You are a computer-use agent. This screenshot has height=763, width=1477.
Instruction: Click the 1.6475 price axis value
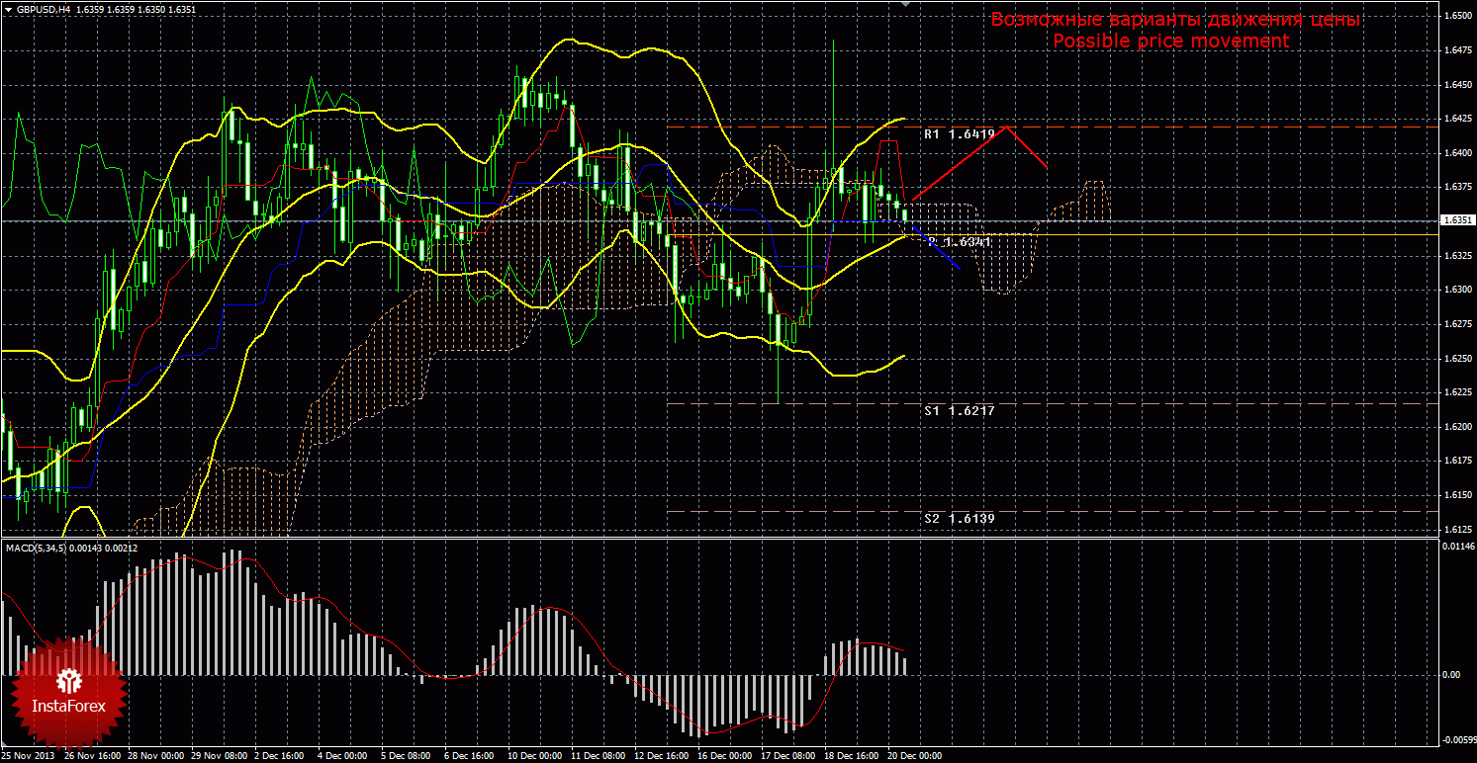click(x=1456, y=50)
